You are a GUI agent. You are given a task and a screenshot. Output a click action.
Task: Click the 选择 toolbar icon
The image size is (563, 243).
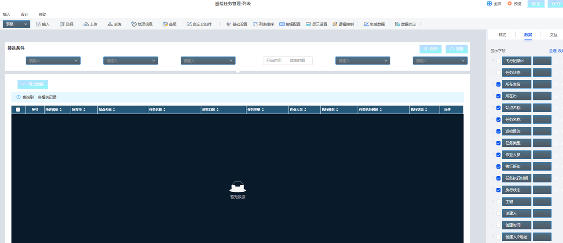tap(62, 24)
